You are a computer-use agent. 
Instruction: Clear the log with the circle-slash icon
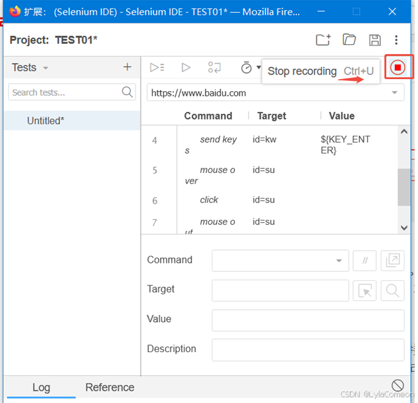click(x=397, y=386)
